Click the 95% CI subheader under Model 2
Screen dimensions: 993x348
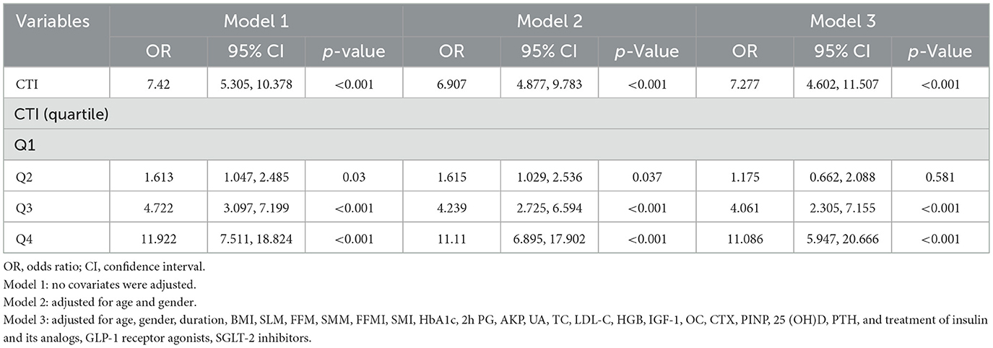point(548,52)
